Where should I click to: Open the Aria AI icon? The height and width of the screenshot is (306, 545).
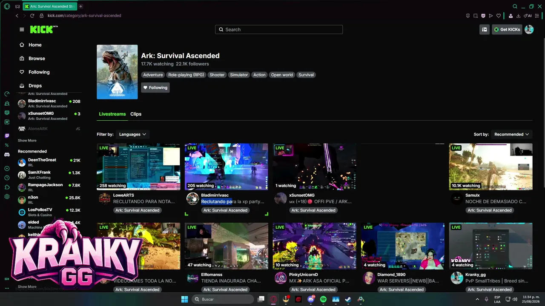[x=528, y=16]
